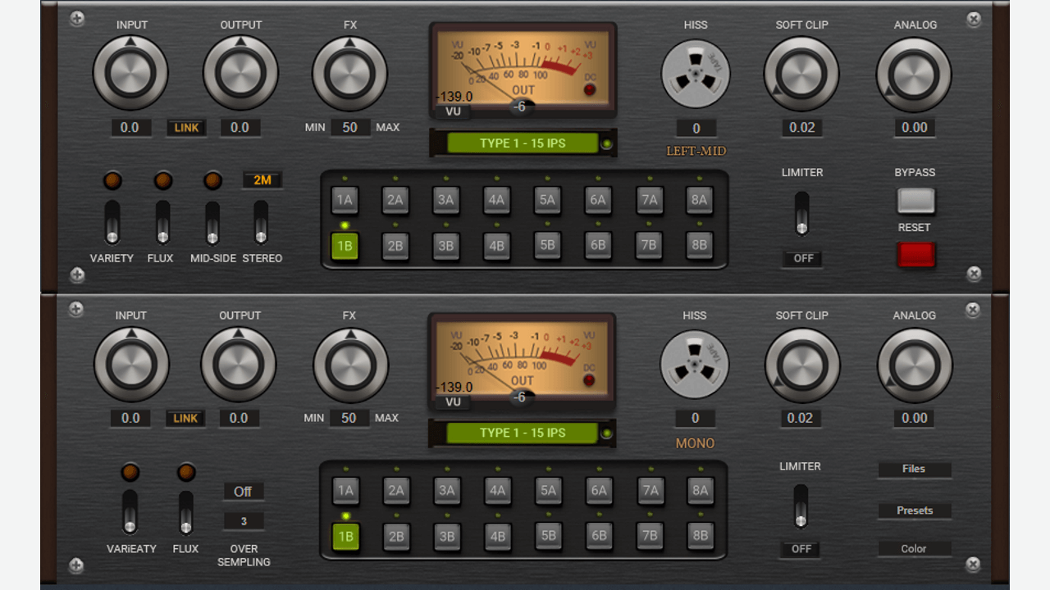Click the top unit's SOFT CLIP knob
The width and height of the screenshot is (1050, 590).
point(801,74)
